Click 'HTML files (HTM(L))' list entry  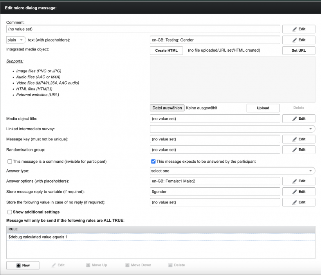(x=34, y=89)
